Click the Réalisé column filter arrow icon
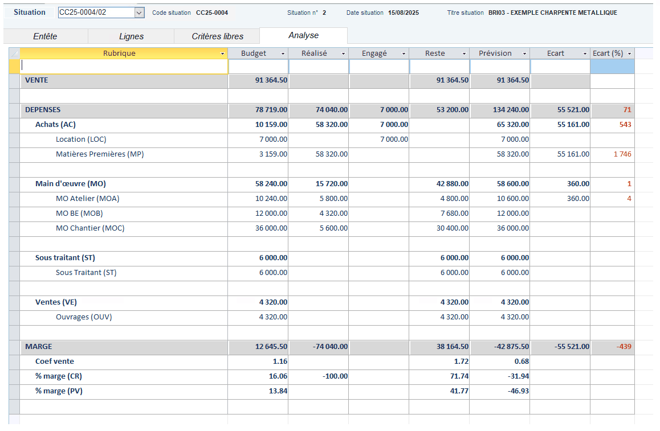The image size is (660, 431). pyautogui.click(x=344, y=53)
